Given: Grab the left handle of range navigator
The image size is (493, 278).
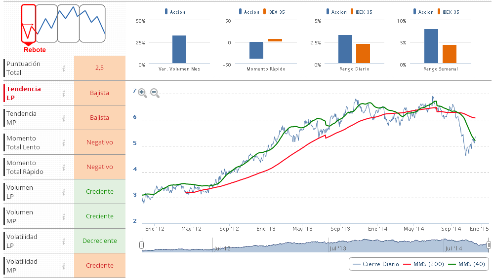Looking at the screenshot, I should (x=142, y=244).
